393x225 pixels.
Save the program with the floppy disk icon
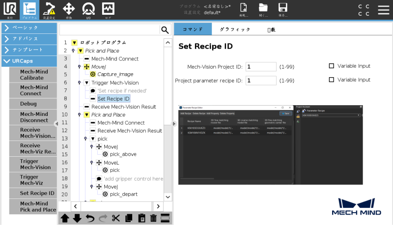tap(283, 10)
